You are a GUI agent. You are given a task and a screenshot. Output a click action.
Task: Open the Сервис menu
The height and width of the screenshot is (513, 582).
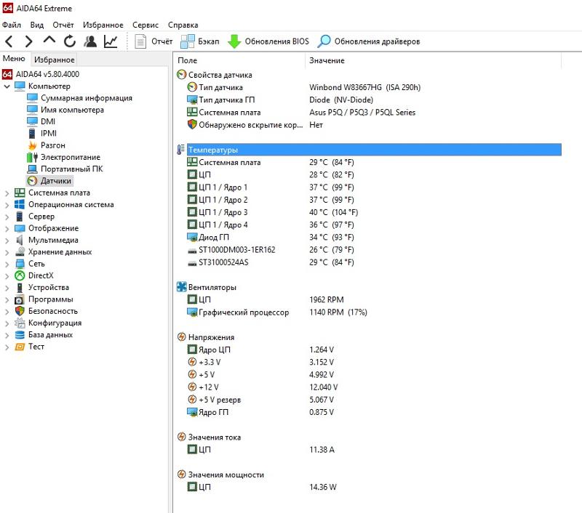pos(145,25)
